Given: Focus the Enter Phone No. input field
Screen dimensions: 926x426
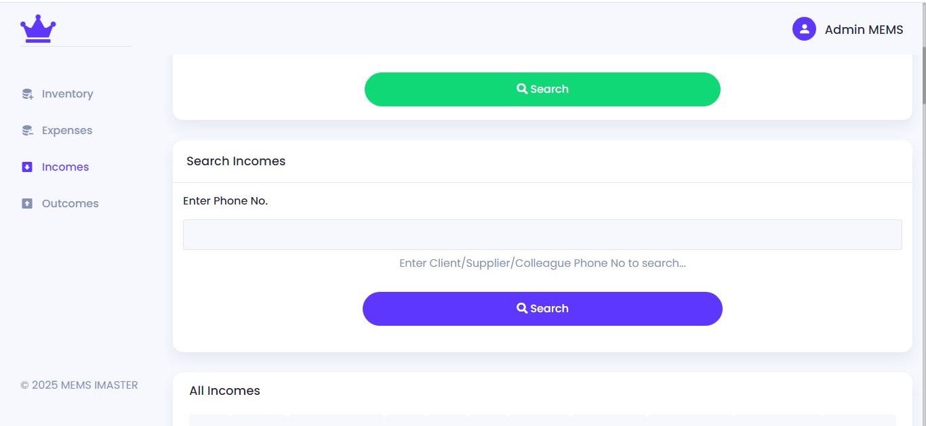Looking at the screenshot, I should (x=542, y=234).
